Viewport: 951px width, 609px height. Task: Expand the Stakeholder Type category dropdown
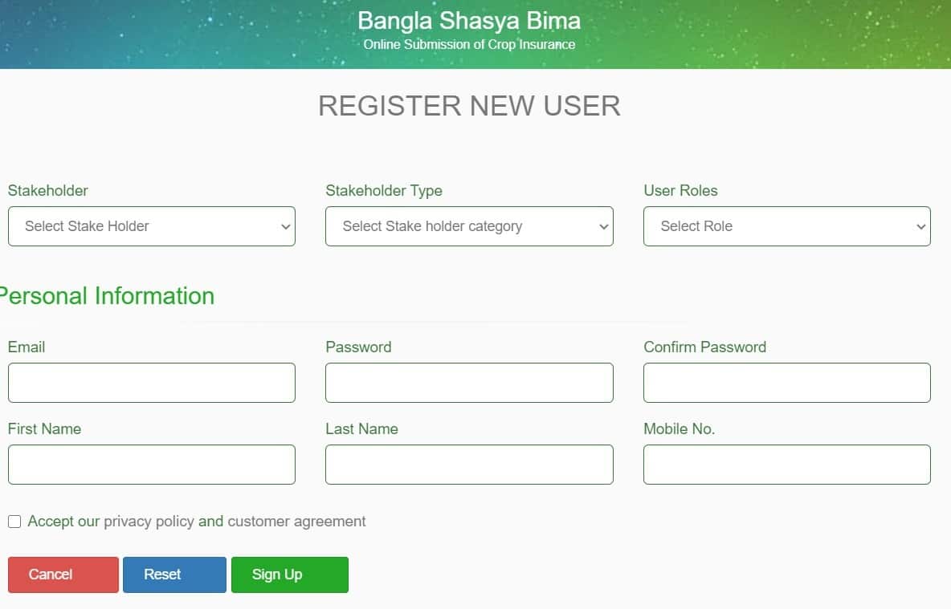tap(469, 226)
